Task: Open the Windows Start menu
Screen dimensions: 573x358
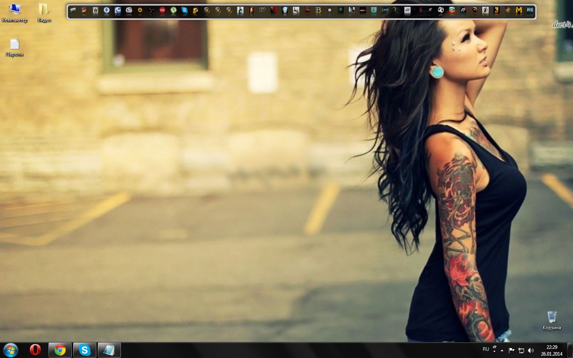Action: [x=11, y=350]
